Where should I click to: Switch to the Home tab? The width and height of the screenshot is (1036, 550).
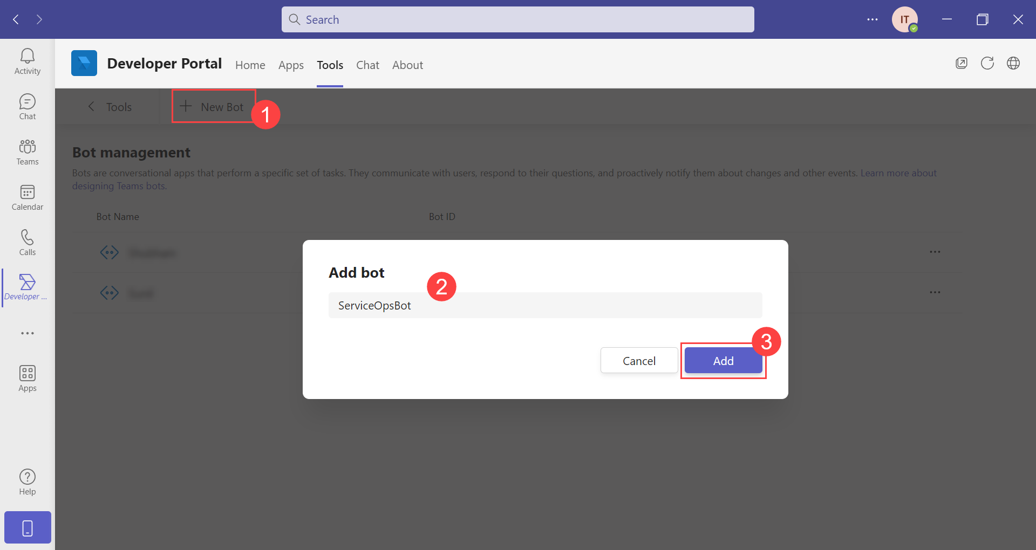(x=250, y=65)
